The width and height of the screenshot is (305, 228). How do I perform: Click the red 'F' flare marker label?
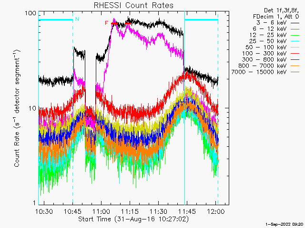tap(106, 23)
